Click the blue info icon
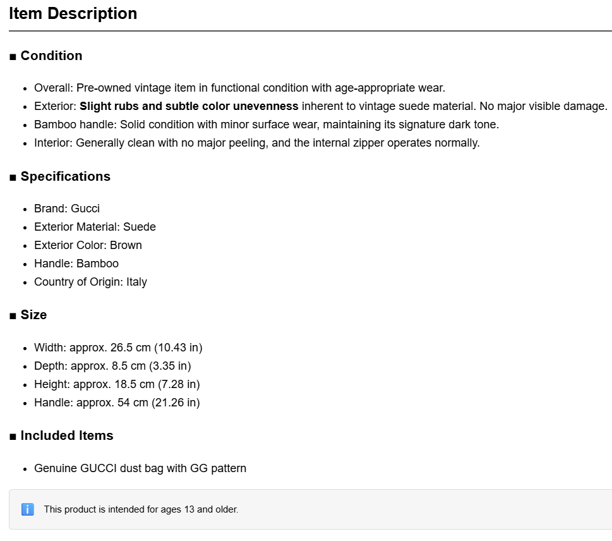This screenshot has width=612, height=541. pos(27,509)
